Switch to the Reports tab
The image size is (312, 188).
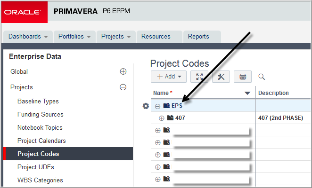point(202,37)
